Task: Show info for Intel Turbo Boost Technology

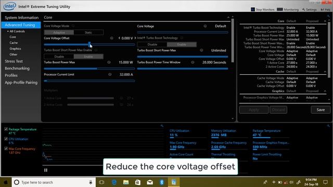Action: point(182,38)
